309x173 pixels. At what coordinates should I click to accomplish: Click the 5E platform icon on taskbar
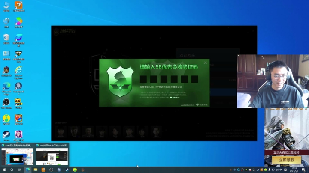click(x=83, y=170)
